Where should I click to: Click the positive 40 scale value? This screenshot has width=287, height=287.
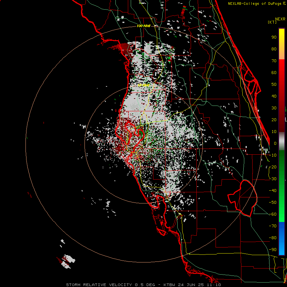[274, 96]
